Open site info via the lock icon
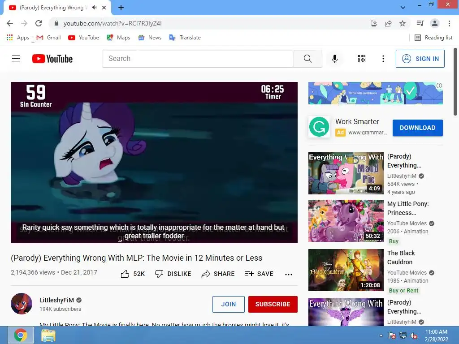459x344 pixels. coord(56,23)
